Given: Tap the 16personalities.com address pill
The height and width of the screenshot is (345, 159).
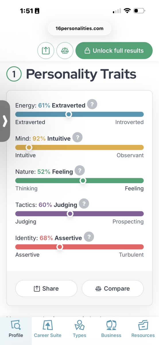Looking at the screenshot, I should click(80, 28).
